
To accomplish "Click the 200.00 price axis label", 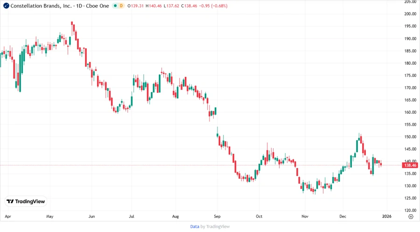I will pyautogui.click(x=410, y=14).
